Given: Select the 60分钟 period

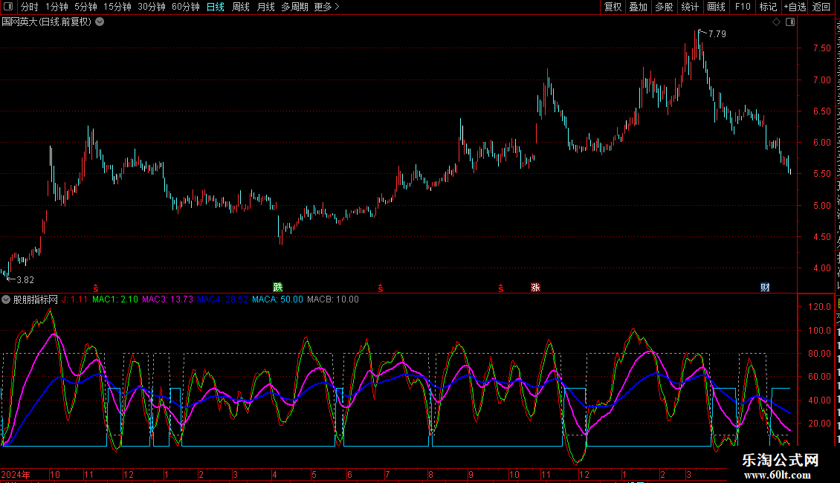Looking at the screenshot, I should 186,7.
